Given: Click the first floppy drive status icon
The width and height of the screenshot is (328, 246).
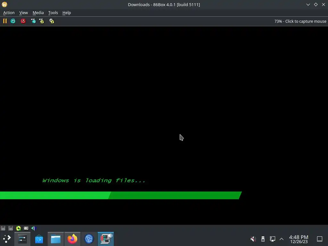Looking at the screenshot, I should point(3,228).
